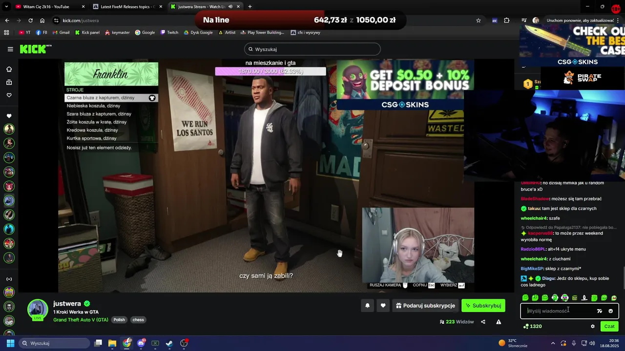This screenshot has height=351, width=625.
Task: Mute the justwera Stream tab audio
Action: 230,7
